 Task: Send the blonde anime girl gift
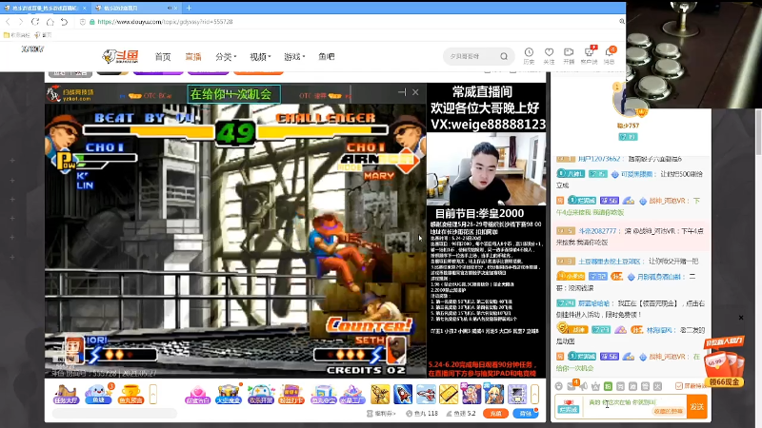(x=494, y=394)
